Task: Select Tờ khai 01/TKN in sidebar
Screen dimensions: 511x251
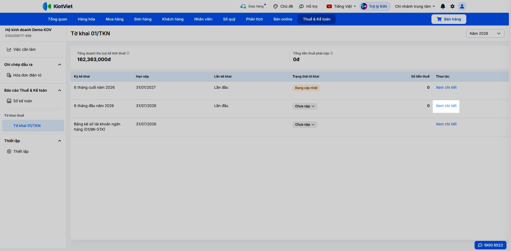Action: 33,126
